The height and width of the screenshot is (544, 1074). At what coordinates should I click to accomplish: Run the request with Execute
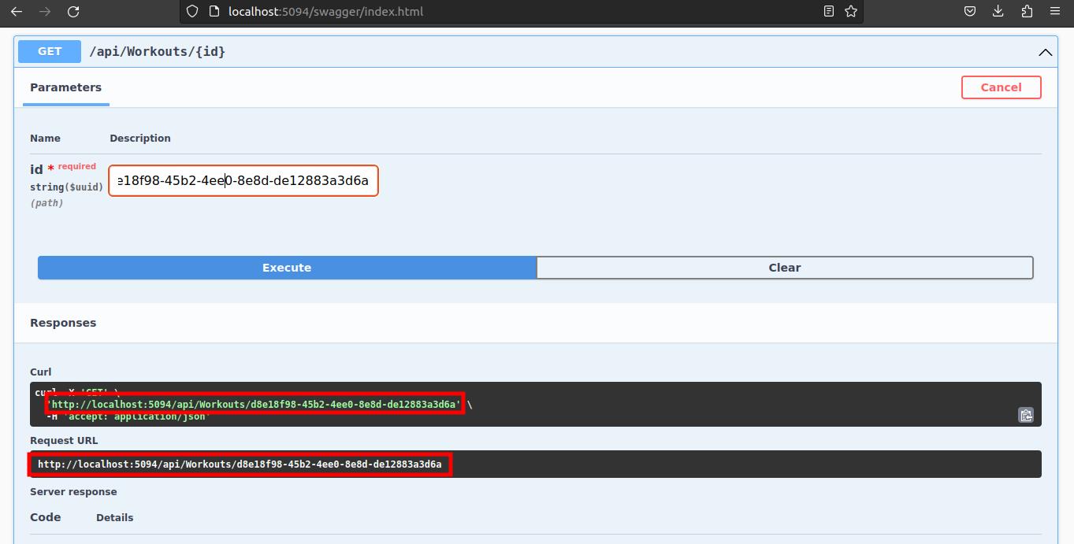point(287,268)
